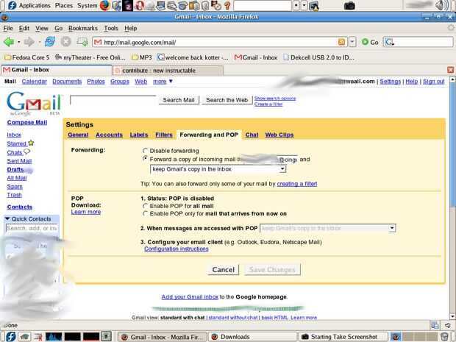
Task: Click the send/receive icon beside Stop button
Action: (x=82, y=42)
